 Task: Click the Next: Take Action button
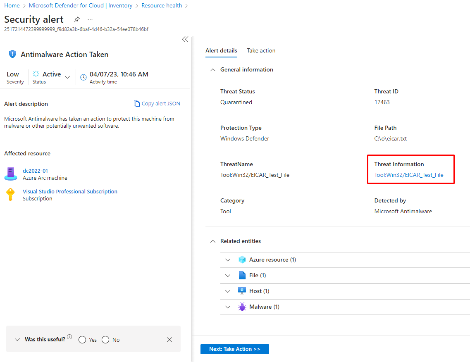pos(234,349)
